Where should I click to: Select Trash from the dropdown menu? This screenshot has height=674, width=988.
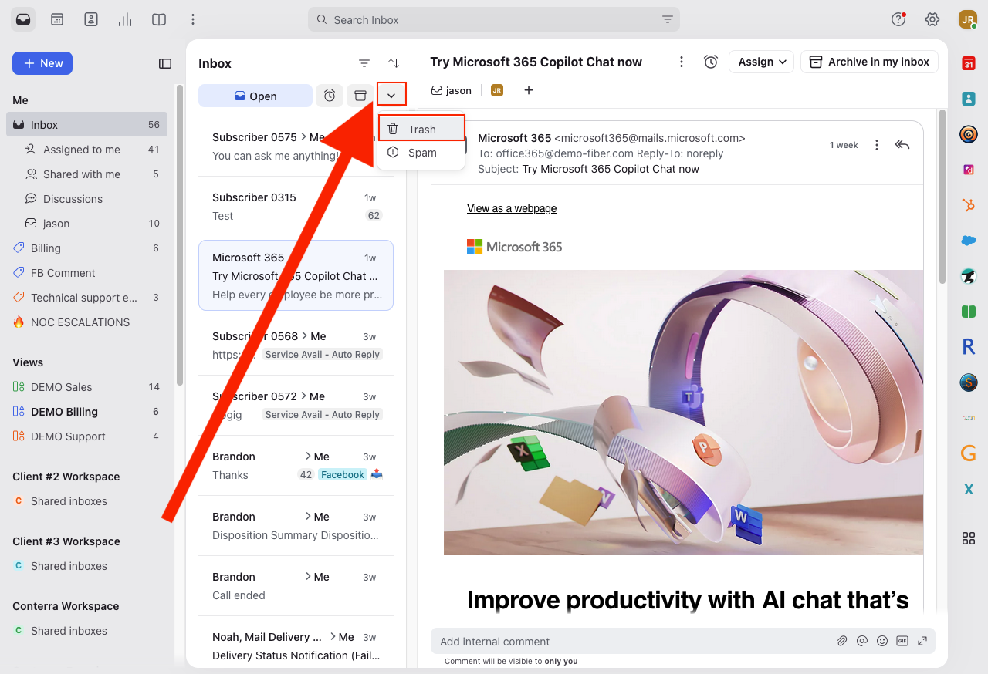click(x=421, y=129)
